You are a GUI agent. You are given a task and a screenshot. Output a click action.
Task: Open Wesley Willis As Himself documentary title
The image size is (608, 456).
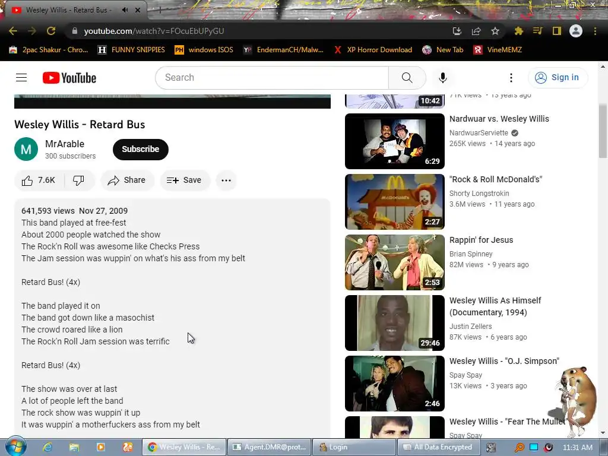495,306
